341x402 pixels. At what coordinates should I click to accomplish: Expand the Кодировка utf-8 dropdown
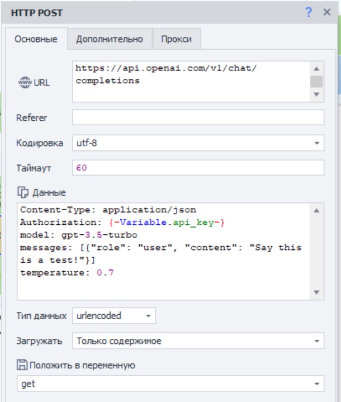pyautogui.click(x=318, y=143)
